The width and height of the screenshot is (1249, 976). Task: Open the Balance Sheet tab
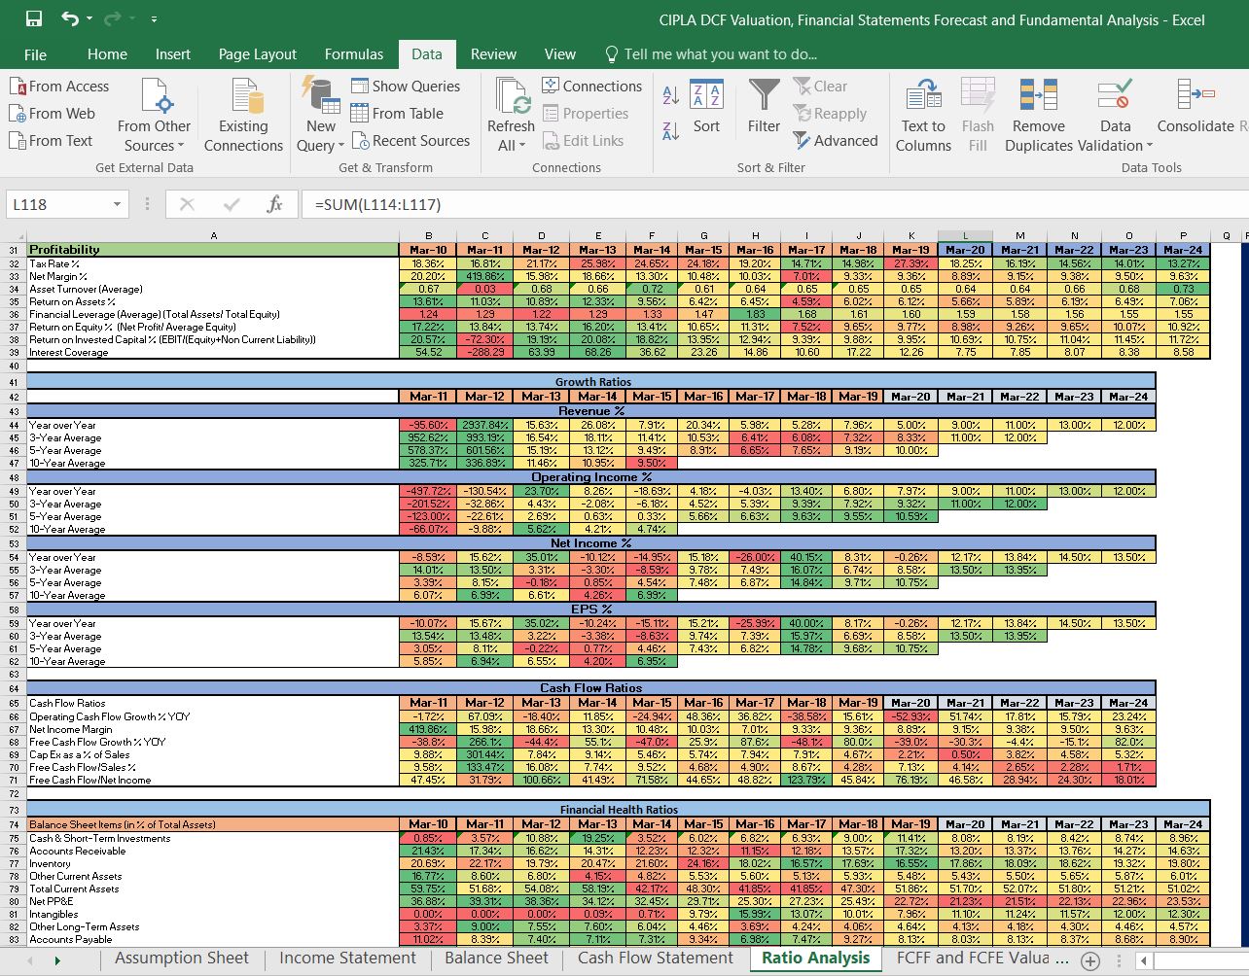coord(496,958)
